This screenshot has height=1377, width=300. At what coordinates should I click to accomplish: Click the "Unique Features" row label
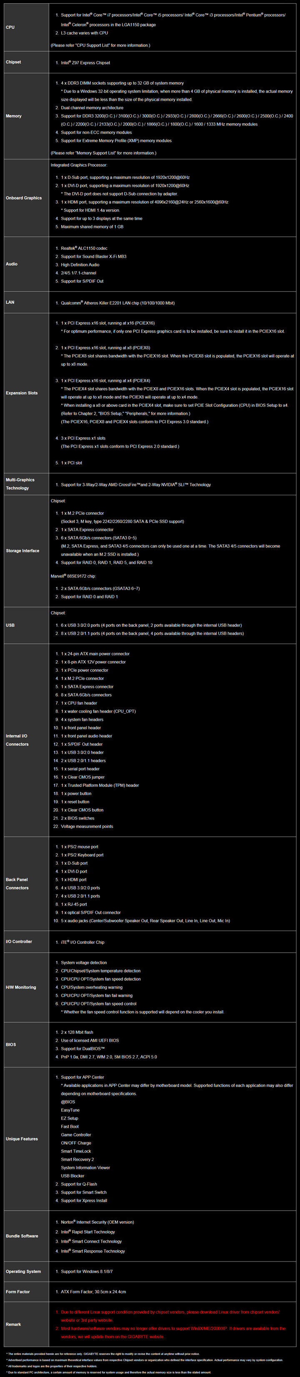tap(22, 1139)
